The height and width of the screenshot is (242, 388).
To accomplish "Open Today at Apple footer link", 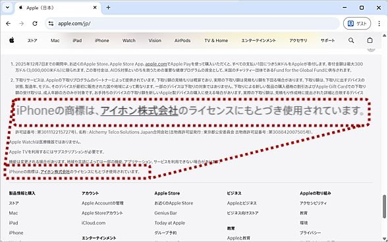I will pos(170,223).
